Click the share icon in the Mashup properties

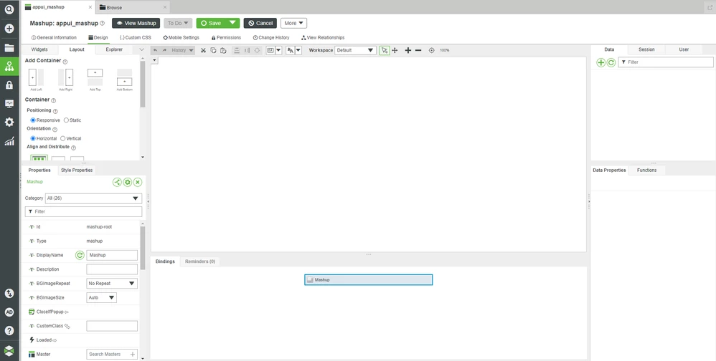pyautogui.click(x=118, y=183)
